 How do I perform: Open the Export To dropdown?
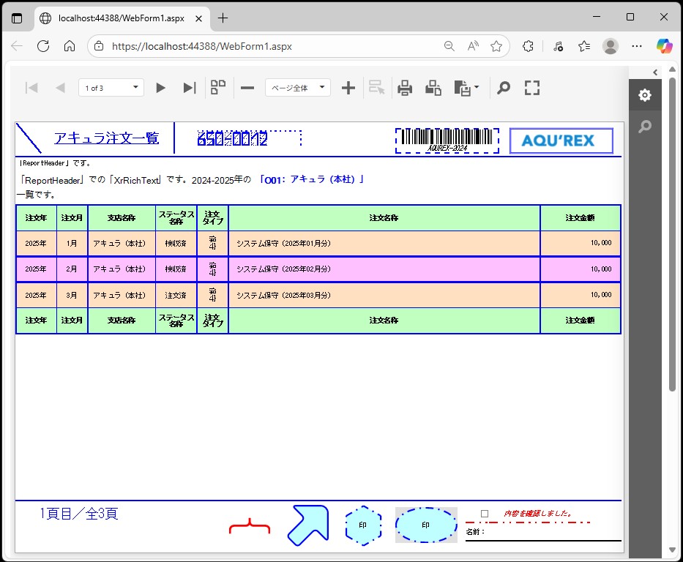[x=467, y=88]
